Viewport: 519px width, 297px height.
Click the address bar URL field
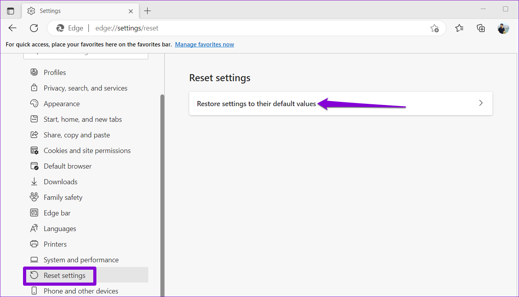click(234, 28)
